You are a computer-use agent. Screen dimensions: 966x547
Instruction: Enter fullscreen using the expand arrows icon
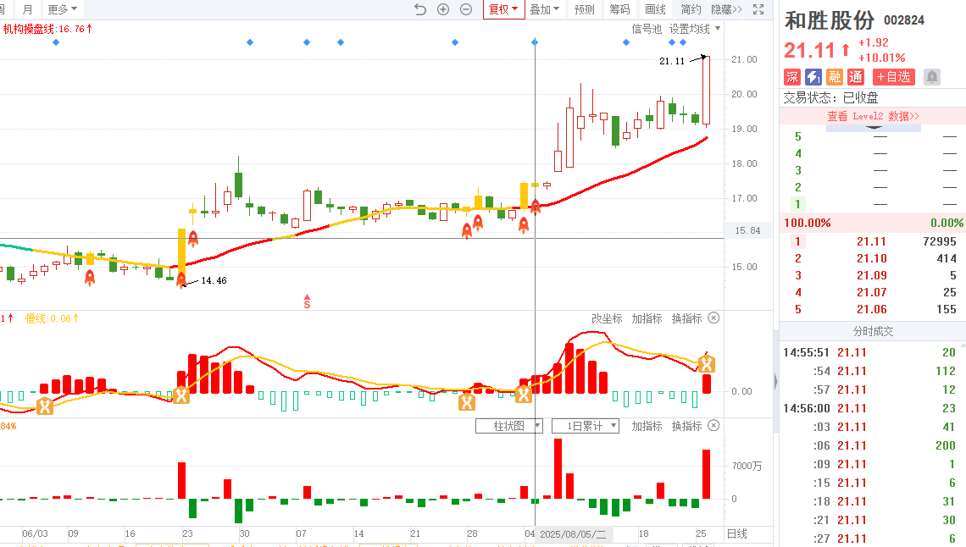pyautogui.click(x=759, y=9)
